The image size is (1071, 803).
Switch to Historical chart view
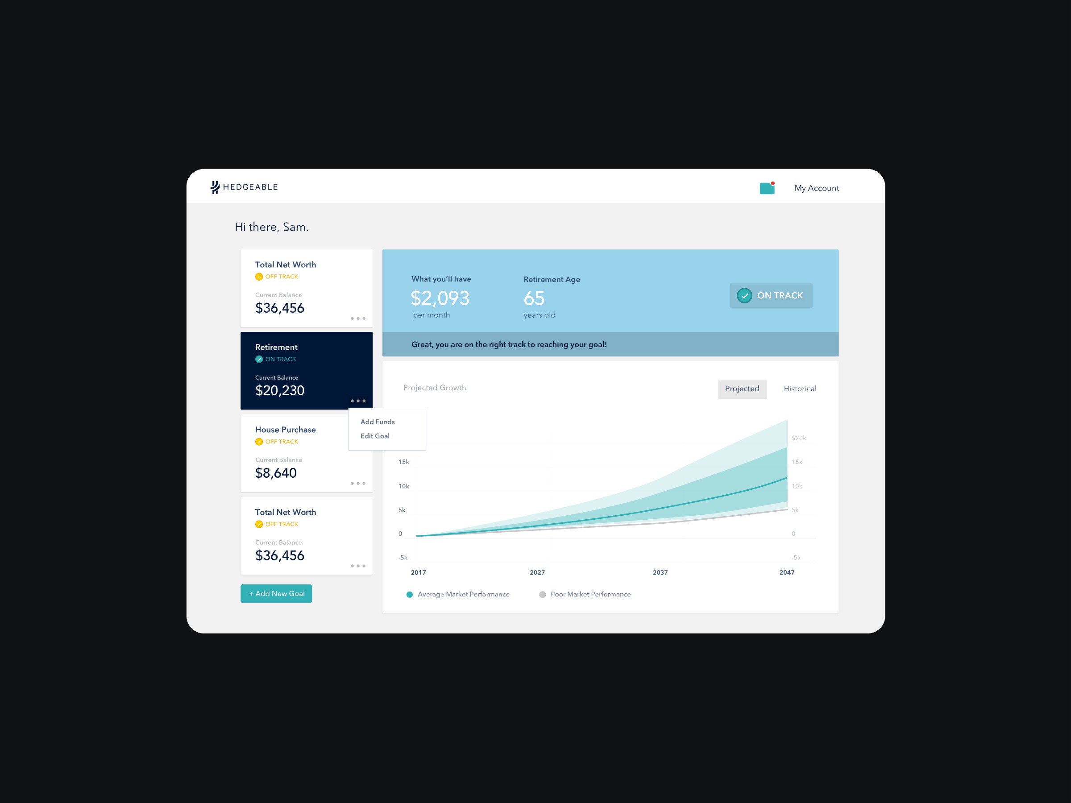[799, 388]
